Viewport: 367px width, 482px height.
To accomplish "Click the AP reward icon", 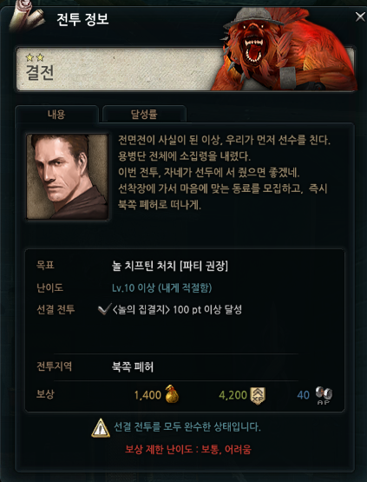I will pyautogui.click(x=324, y=396).
